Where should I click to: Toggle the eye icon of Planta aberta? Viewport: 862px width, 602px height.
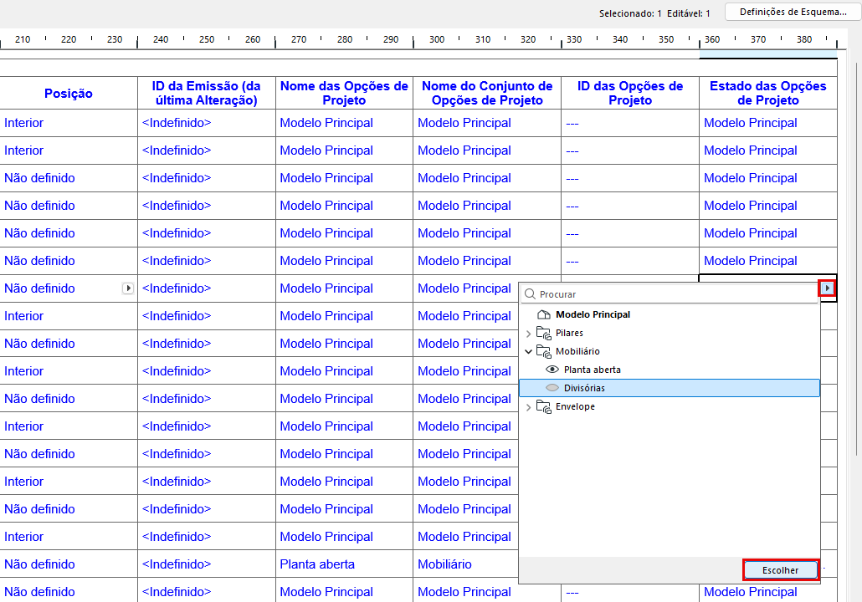(552, 370)
